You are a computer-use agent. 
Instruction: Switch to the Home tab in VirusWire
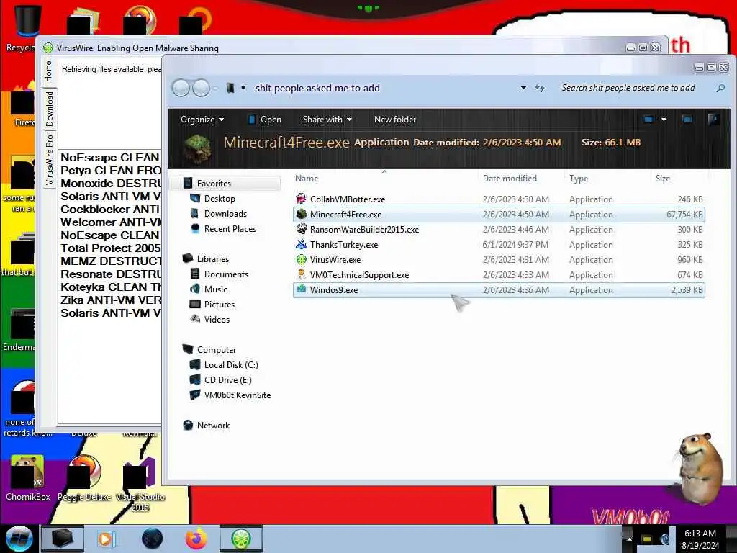point(49,71)
